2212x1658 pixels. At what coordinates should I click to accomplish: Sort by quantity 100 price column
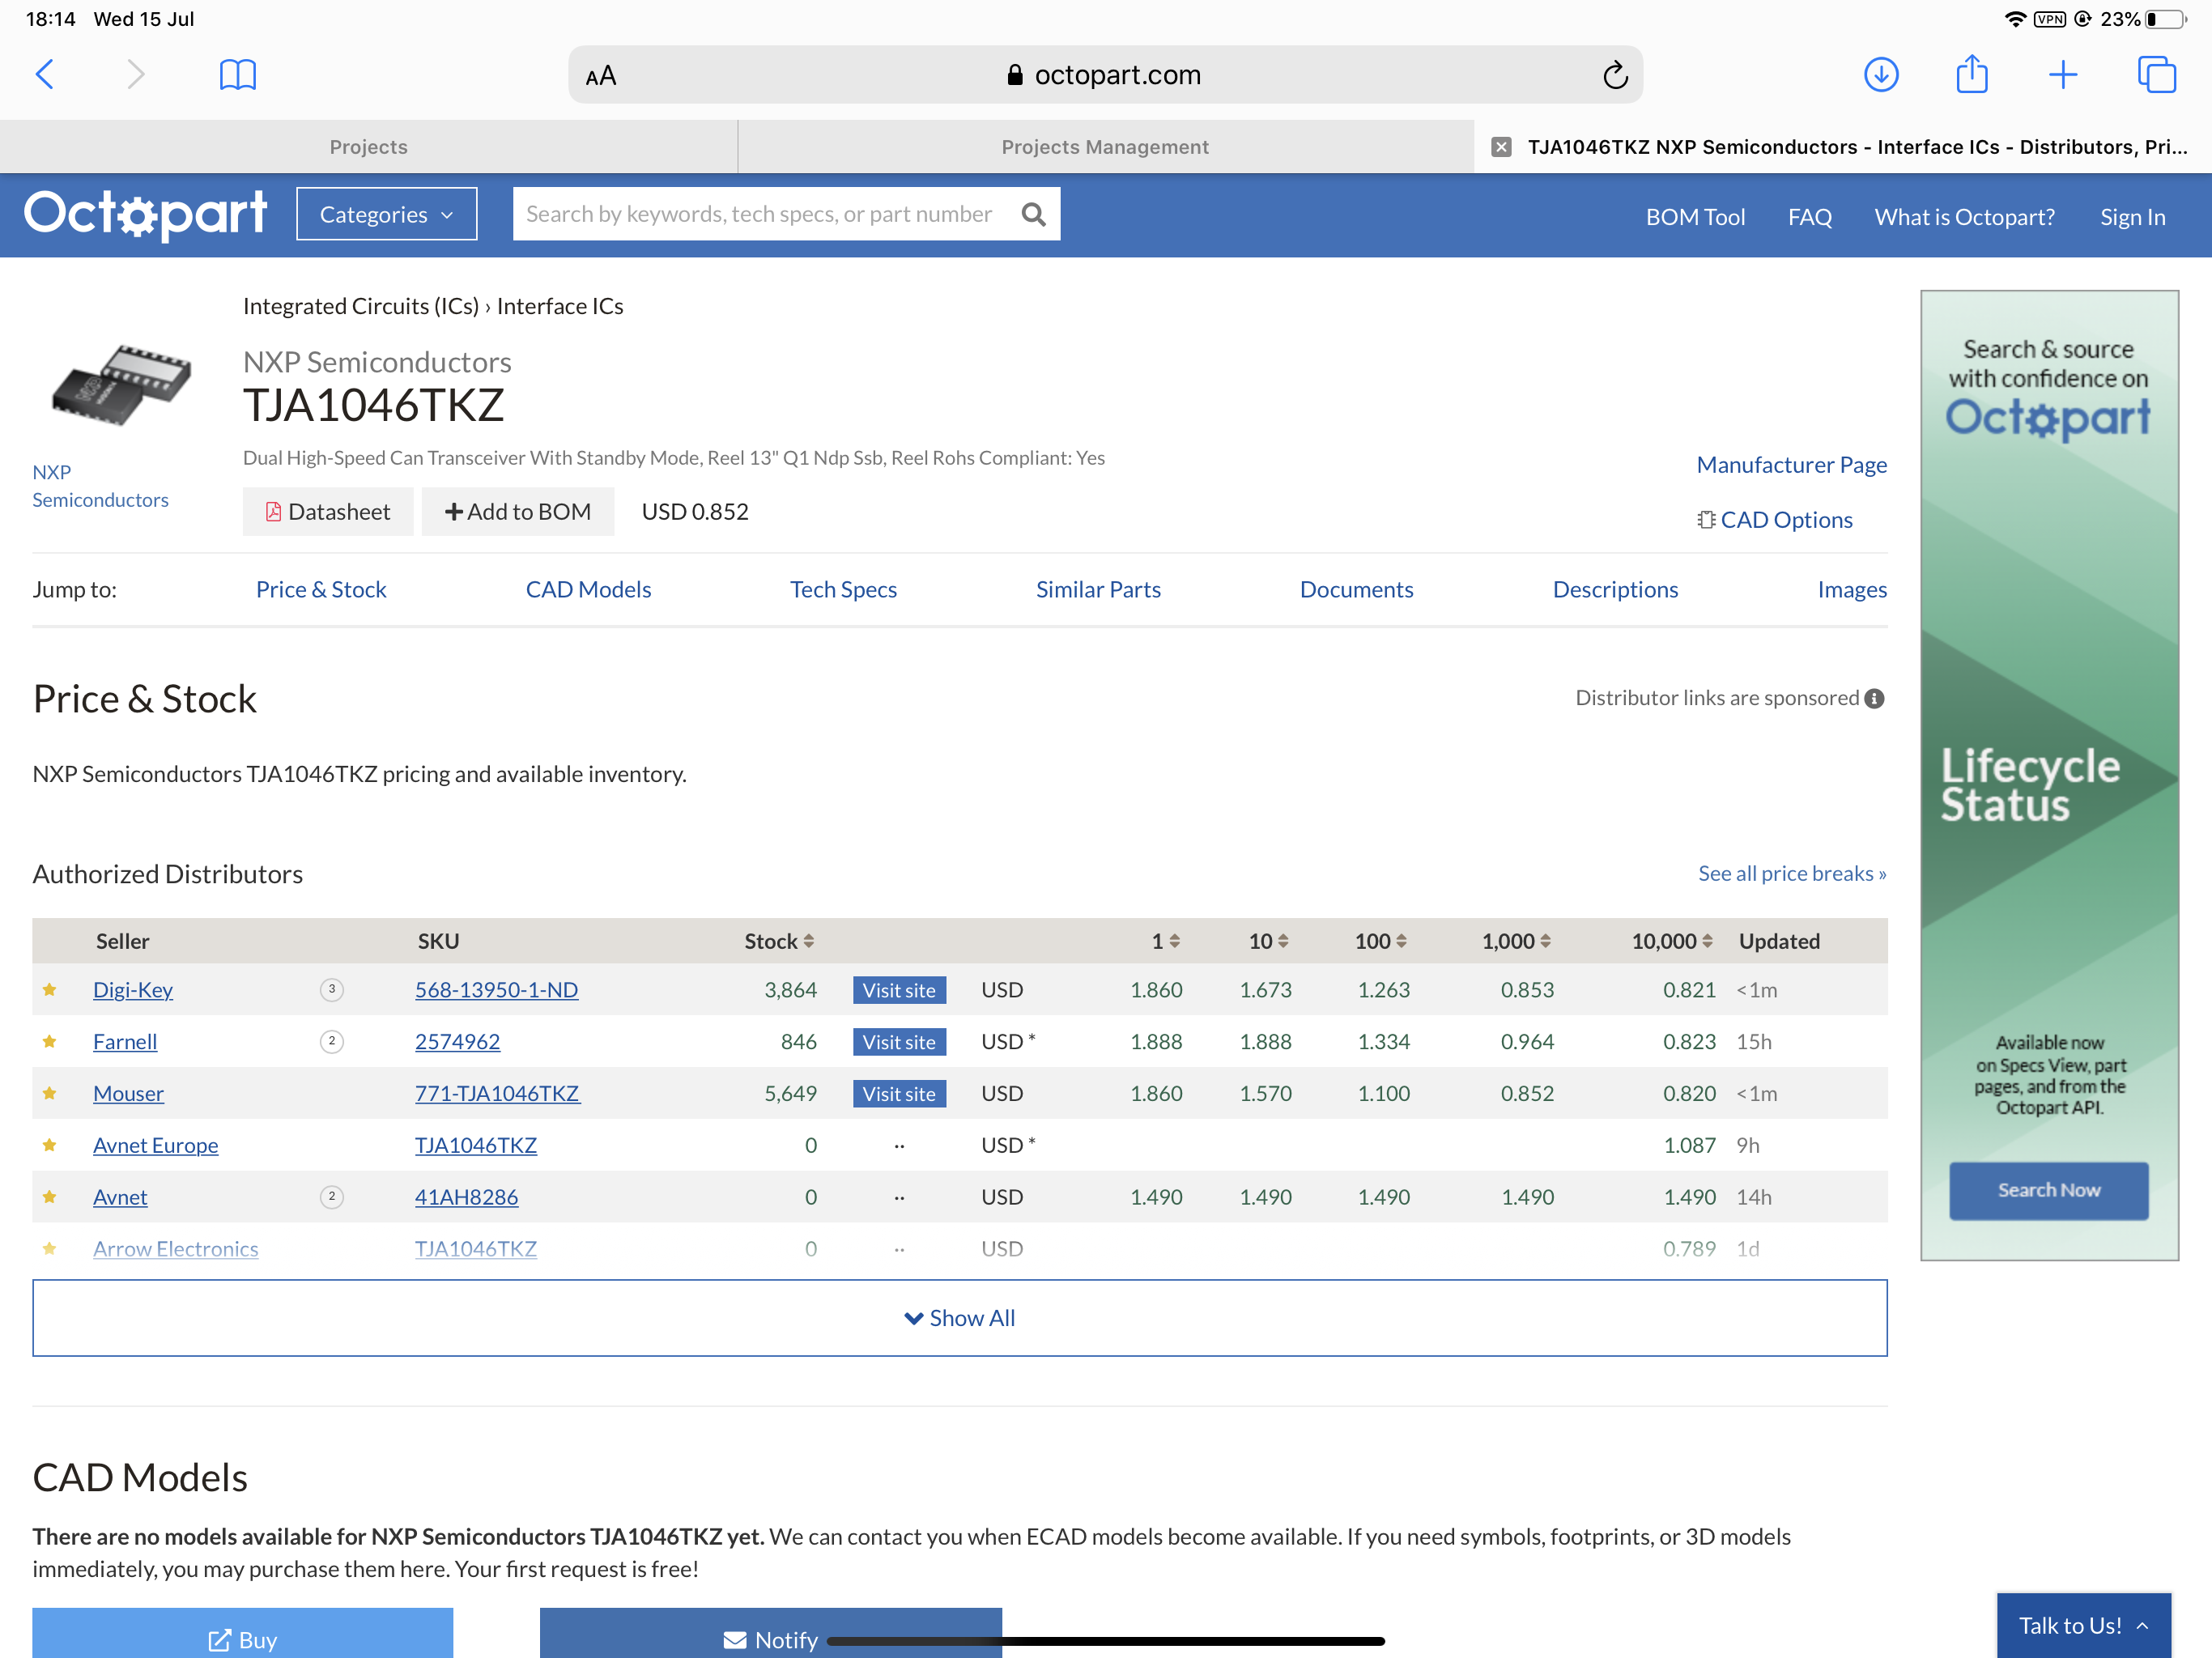tap(1401, 941)
